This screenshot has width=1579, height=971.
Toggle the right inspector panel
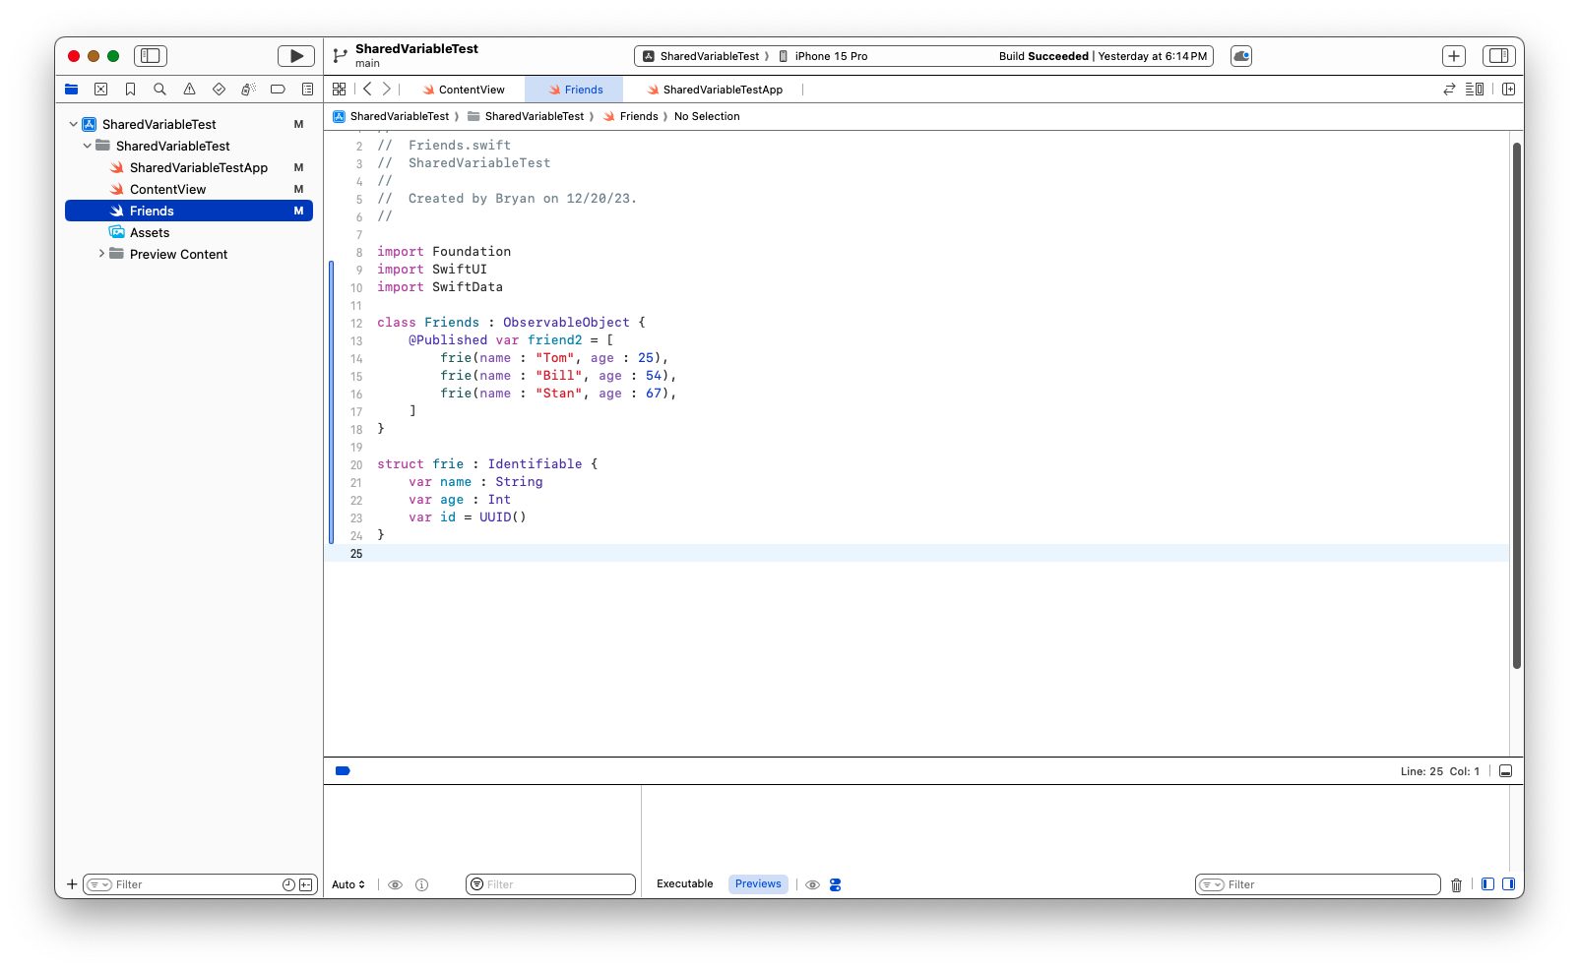pyautogui.click(x=1498, y=56)
